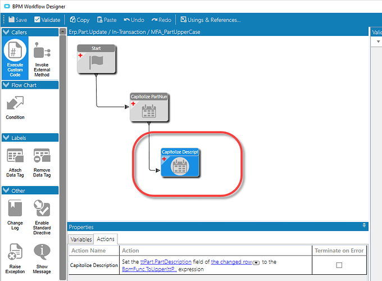The height and width of the screenshot is (281, 382).
Task: Click toolbox scrollbar up arrow
Action: pyautogui.click(x=63, y=31)
